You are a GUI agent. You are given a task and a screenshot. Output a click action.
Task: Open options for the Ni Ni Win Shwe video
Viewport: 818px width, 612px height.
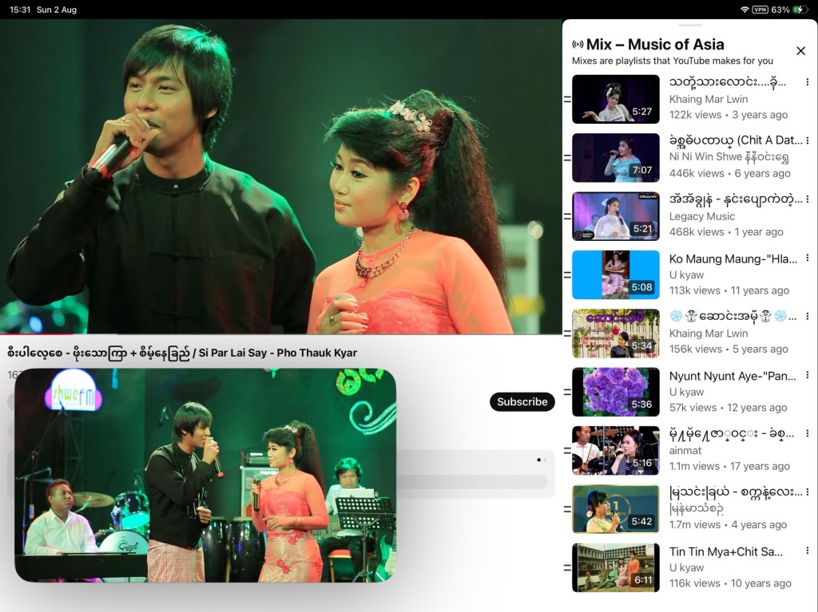click(807, 140)
